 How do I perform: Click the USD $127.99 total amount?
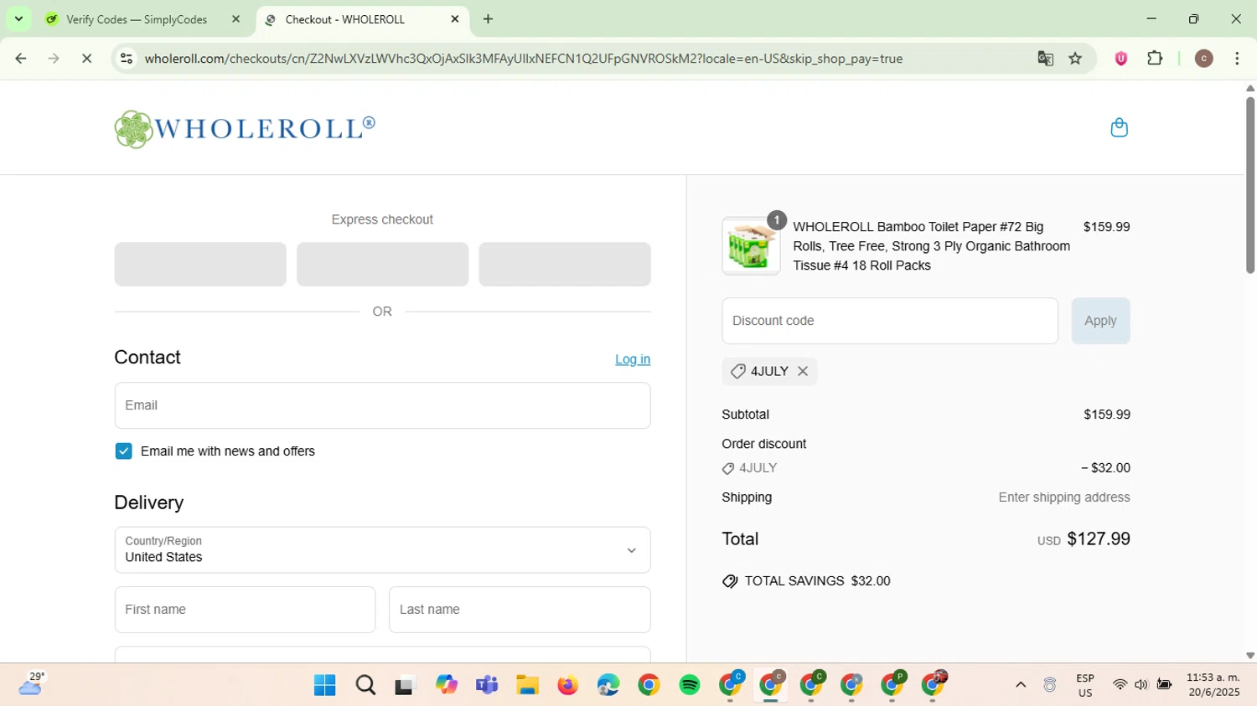1084,539
